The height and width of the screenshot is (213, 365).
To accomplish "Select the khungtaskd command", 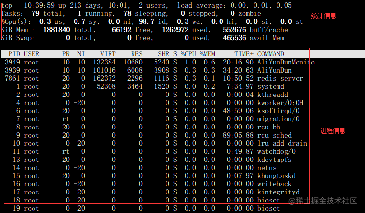I will pos(277,176).
